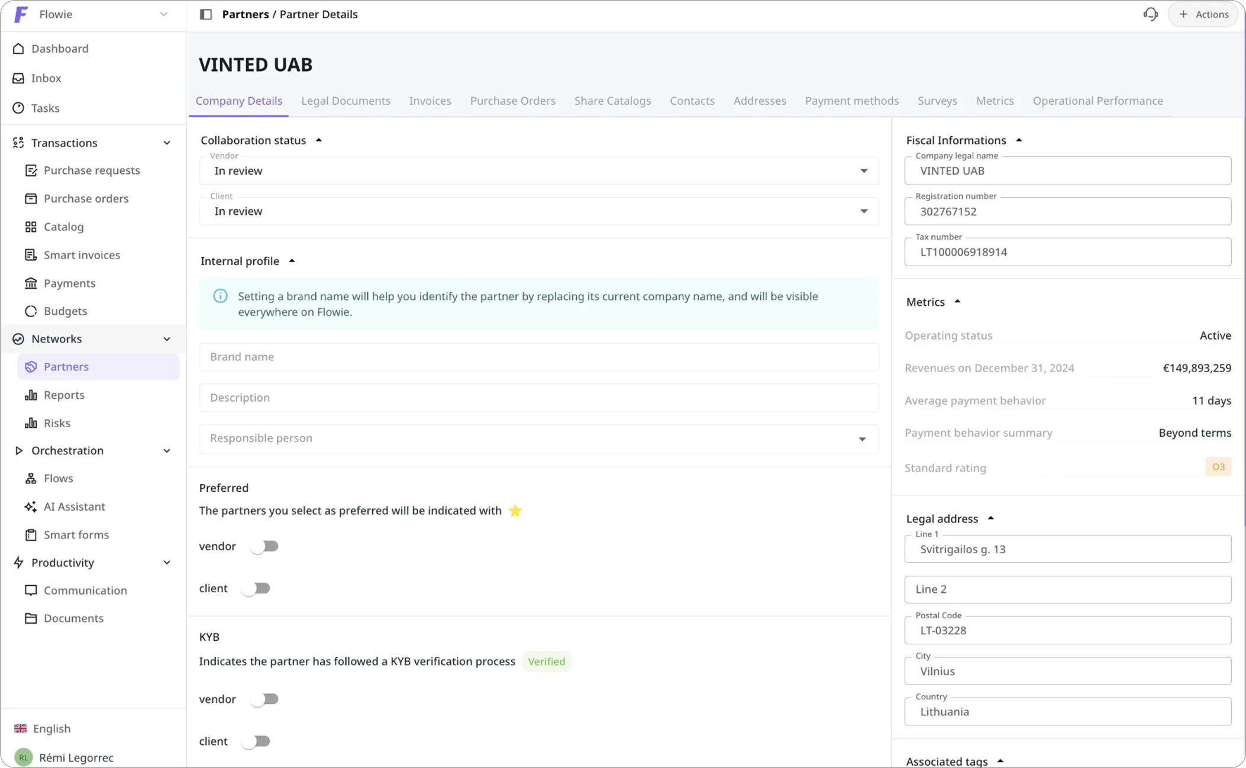Screen dimensions: 1246x768
Task: Open the Purchase Orders tab
Action: click(513, 101)
